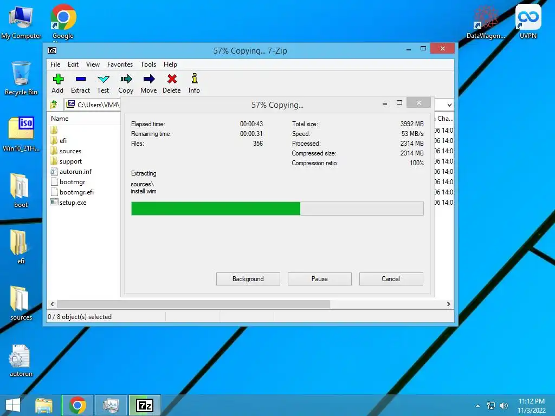Click the Background button
This screenshot has width=555, height=416.
tap(248, 279)
